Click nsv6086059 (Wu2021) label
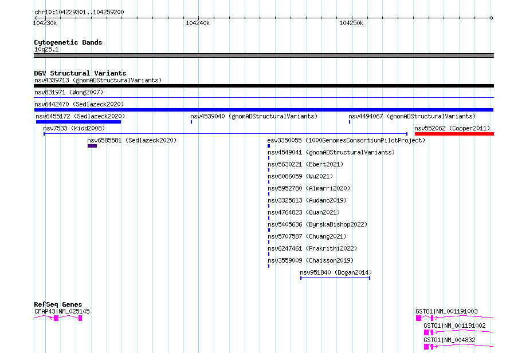The width and height of the screenshot is (510, 353). point(300,176)
